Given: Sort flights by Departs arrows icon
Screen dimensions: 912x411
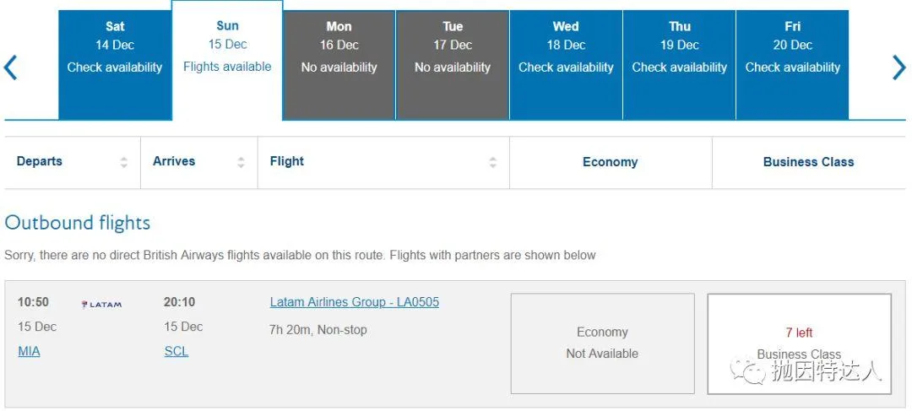Looking at the screenshot, I should pos(124,162).
